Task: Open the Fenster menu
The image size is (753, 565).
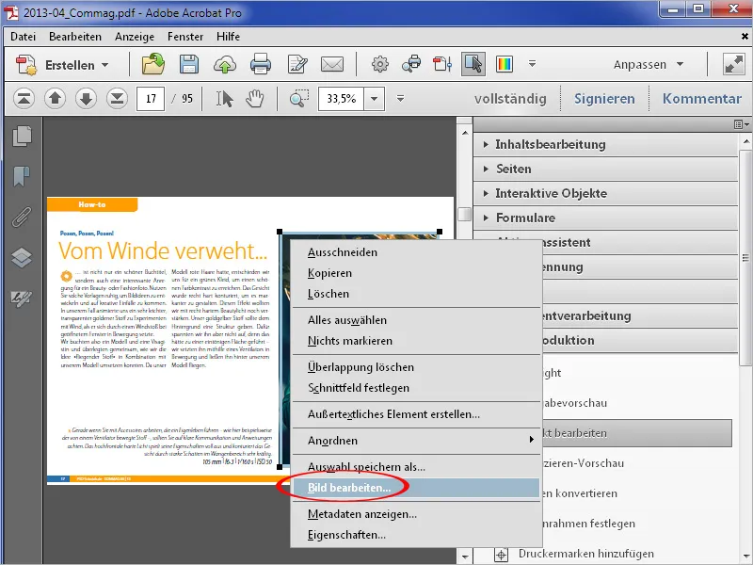Action: click(x=185, y=37)
